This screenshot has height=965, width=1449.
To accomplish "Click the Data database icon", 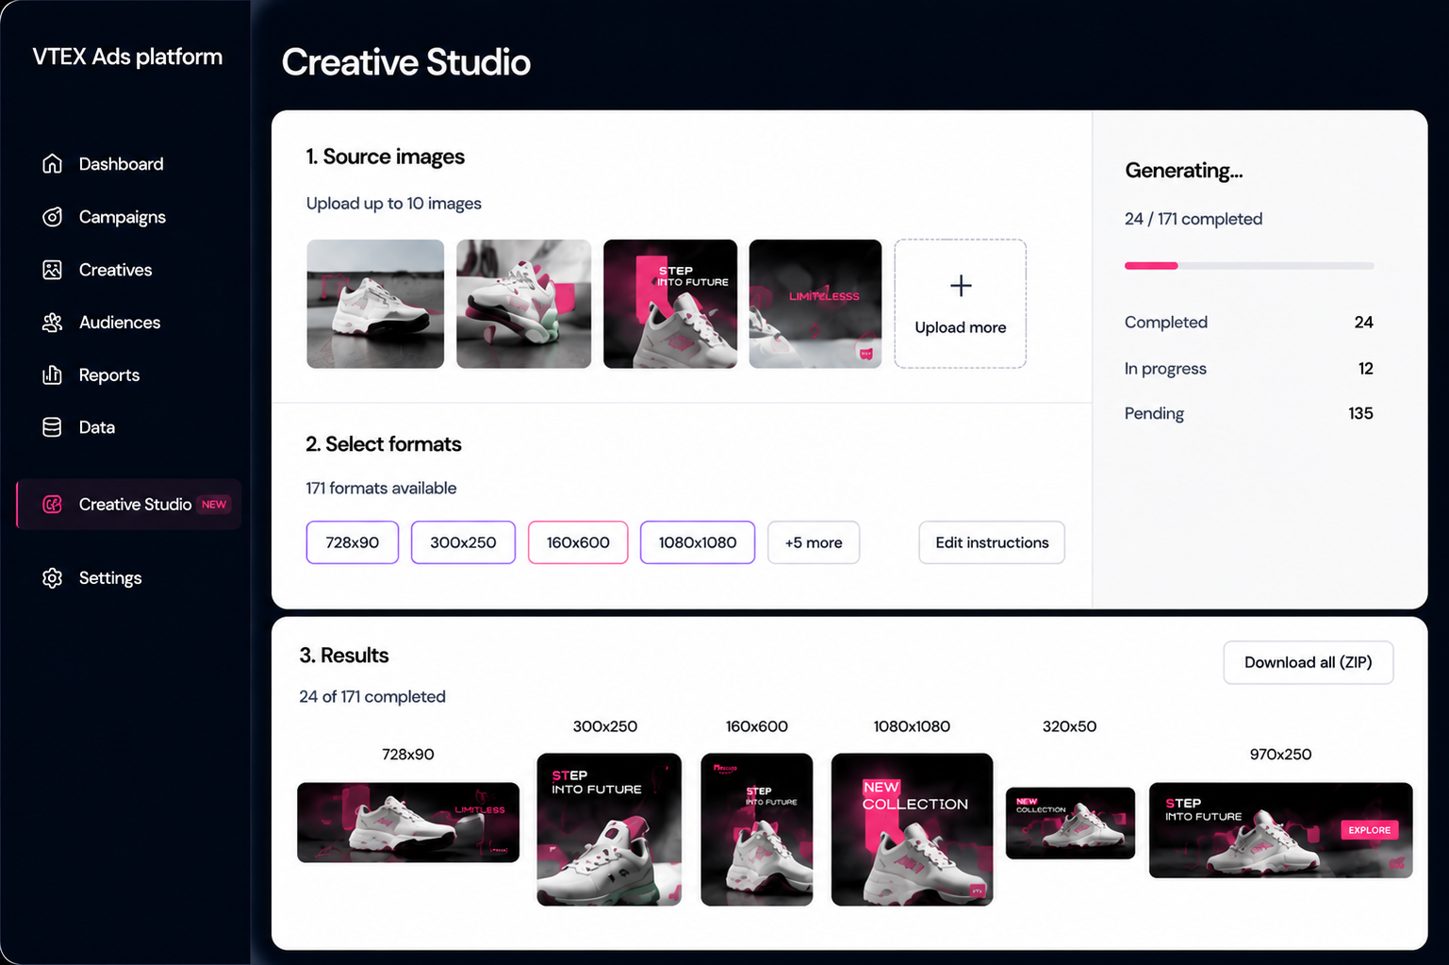I will tap(53, 426).
